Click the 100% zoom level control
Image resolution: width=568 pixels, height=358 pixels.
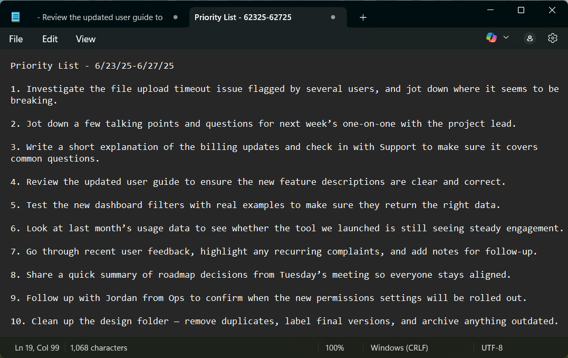click(334, 347)
